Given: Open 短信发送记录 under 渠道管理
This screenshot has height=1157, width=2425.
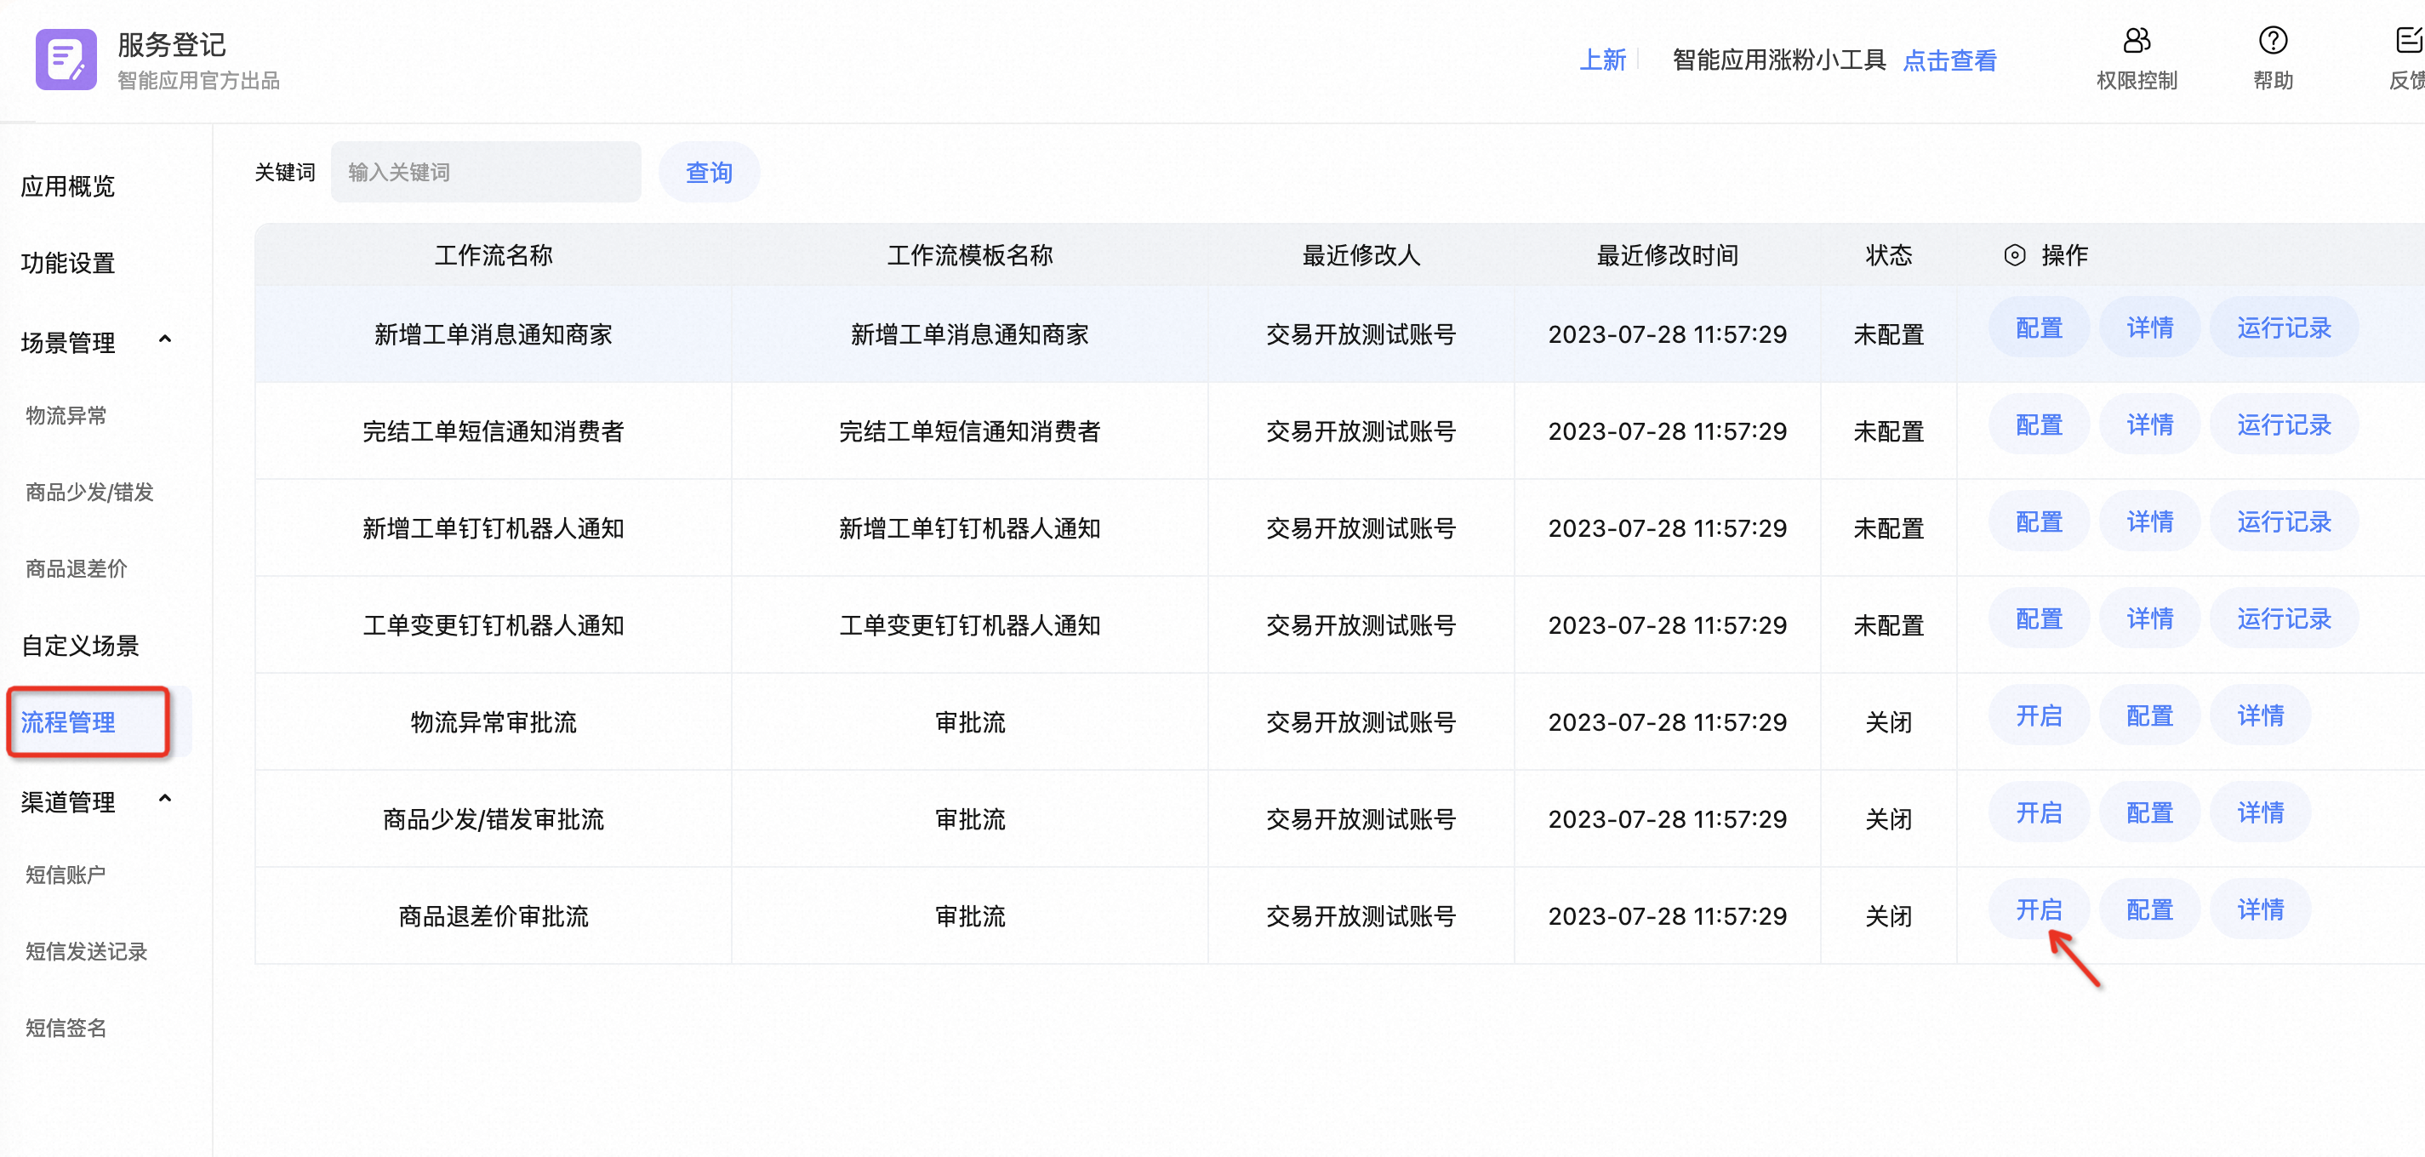Looking at the screenshot, I should click(x=87, y=952).
